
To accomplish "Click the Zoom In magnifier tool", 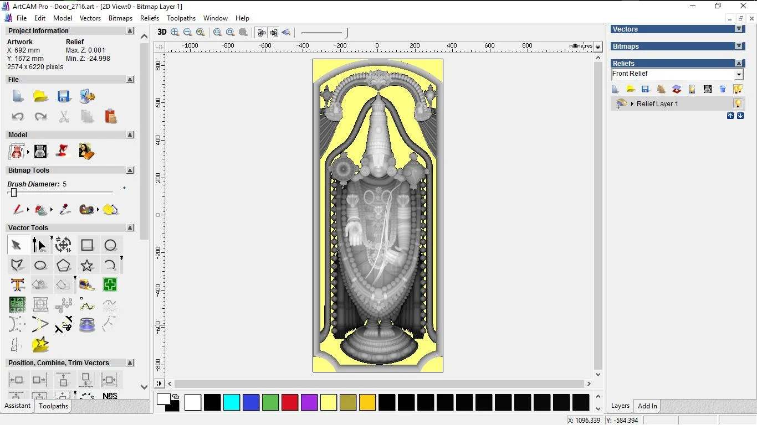I will (175, 32).
